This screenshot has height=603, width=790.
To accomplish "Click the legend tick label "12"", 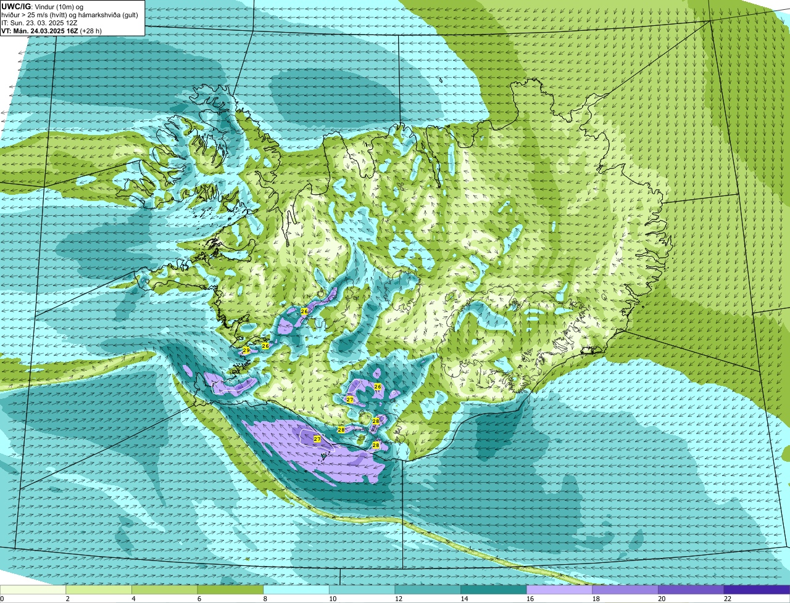I will coord(398,599).
